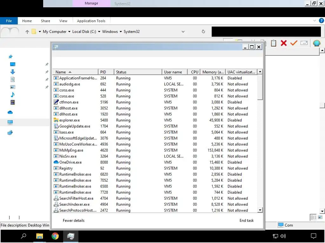
Task: Click Fewer details in Task Manager
Action: pyautogui.click(x=74, y=221)
